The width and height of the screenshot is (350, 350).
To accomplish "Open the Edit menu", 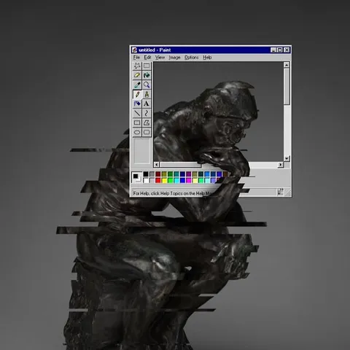I will [147, 58].
